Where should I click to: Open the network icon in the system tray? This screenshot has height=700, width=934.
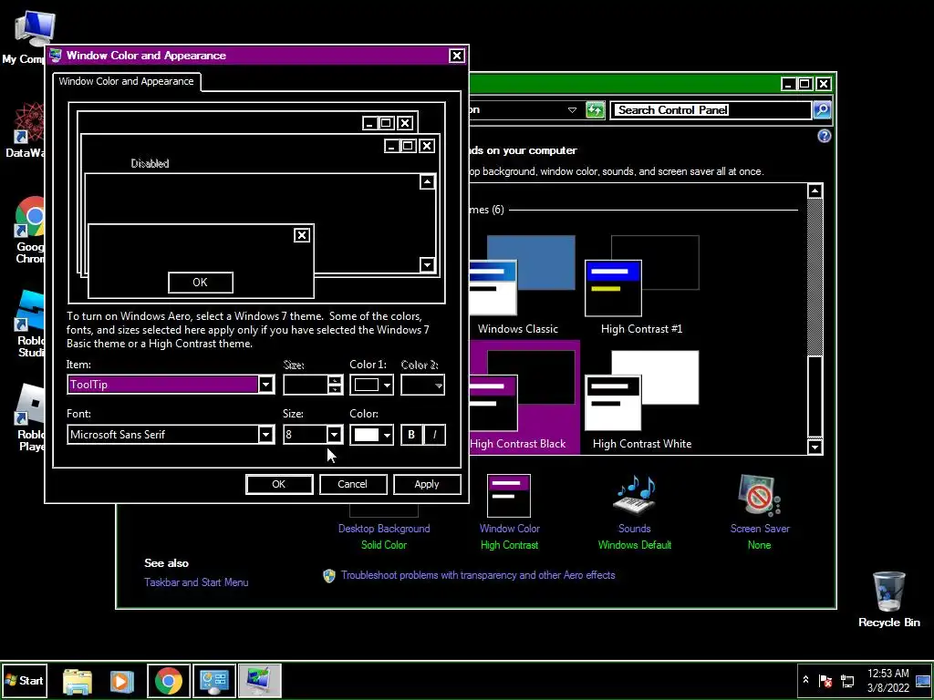[847, 680]
